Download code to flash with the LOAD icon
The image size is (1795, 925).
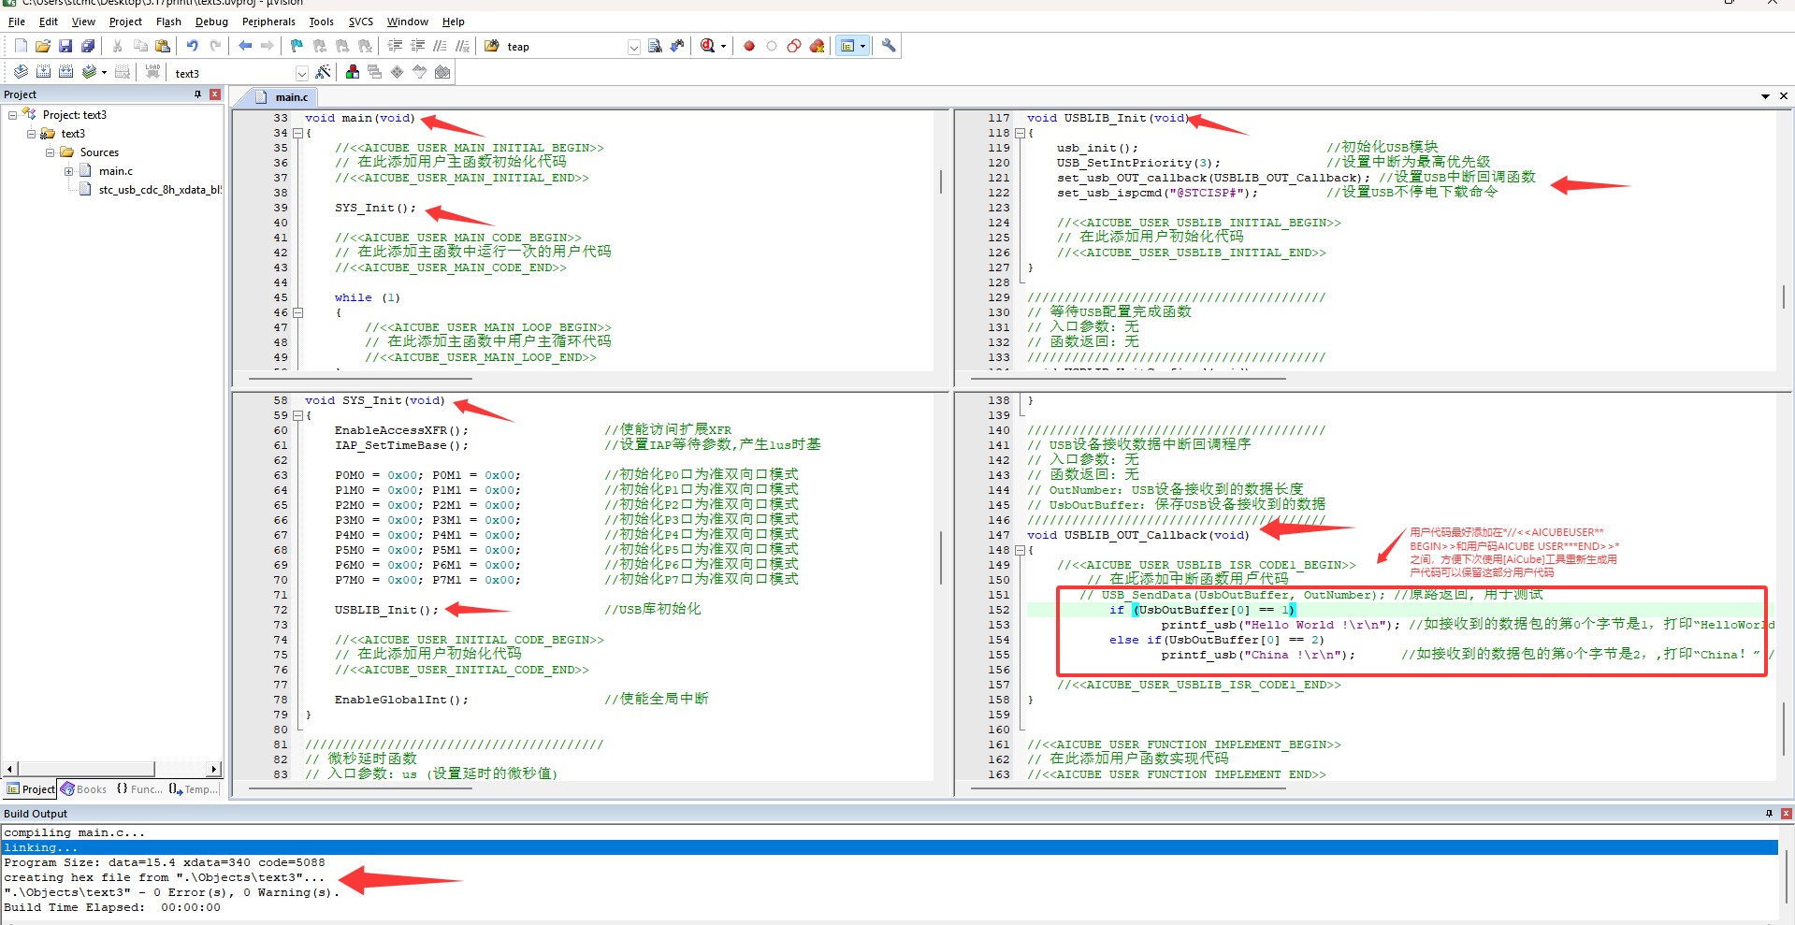click(x=153, y=72)
